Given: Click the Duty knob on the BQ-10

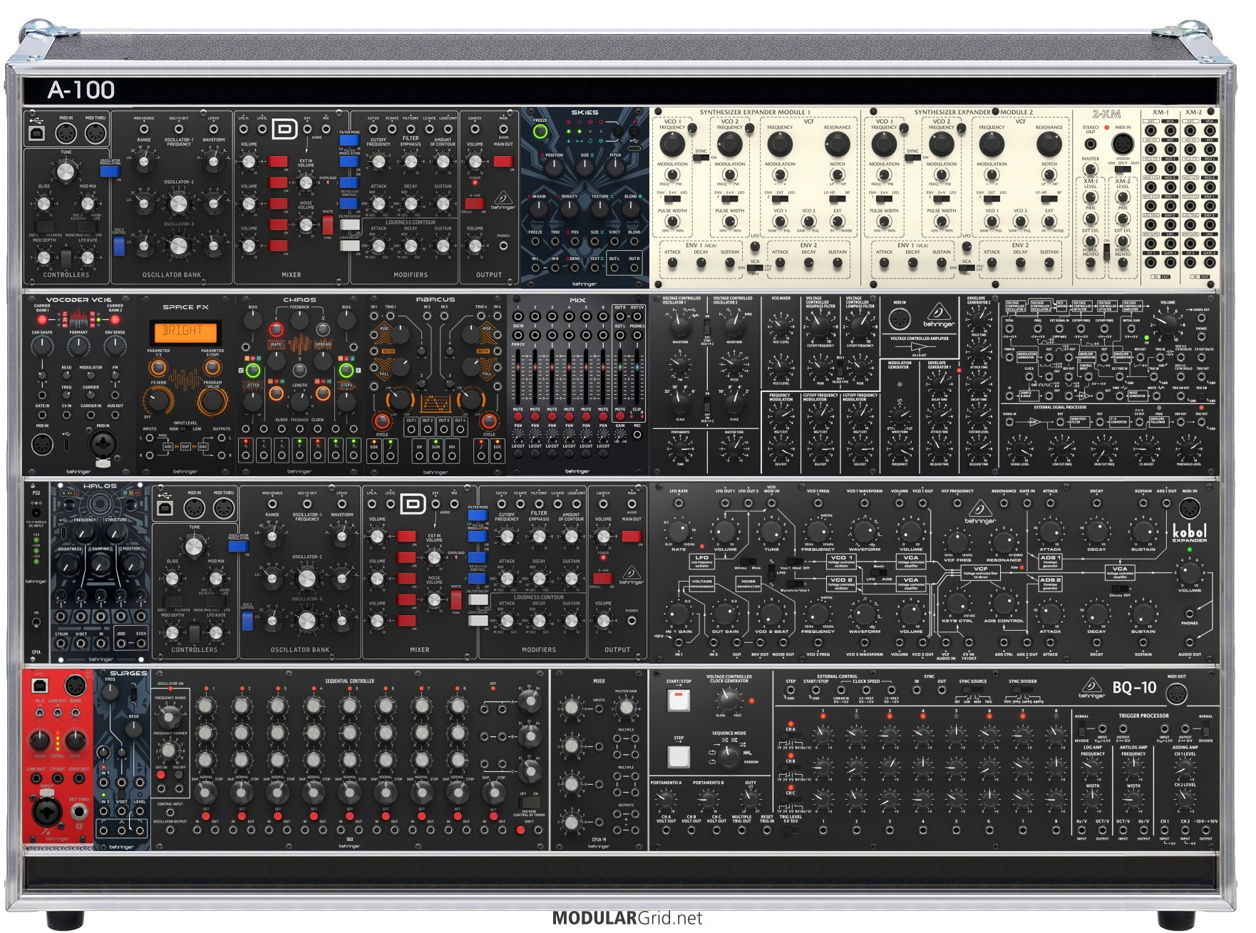Looking at the screenshot, I should (750, 798).
